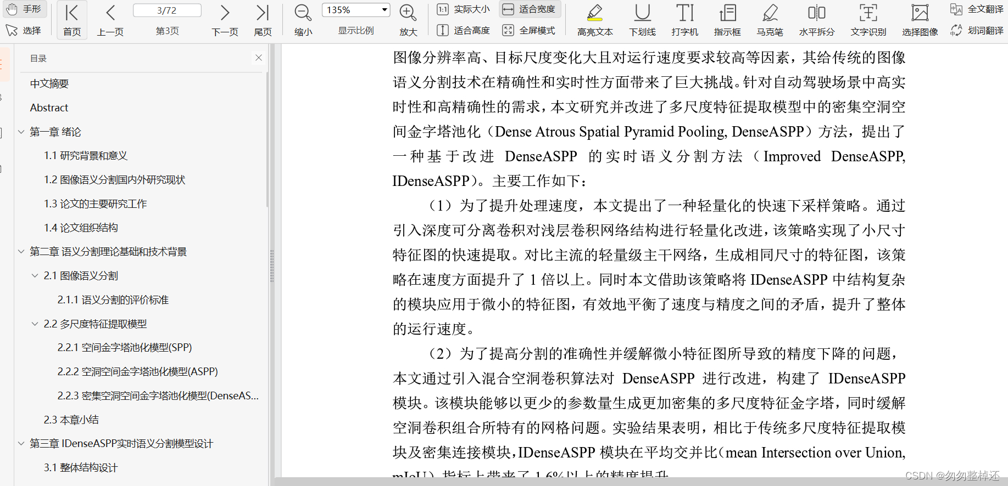Go to next page (下一页)

[225, 20]
